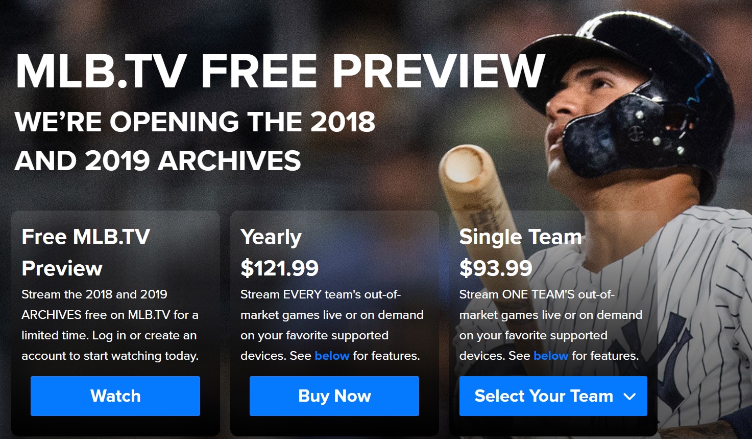Click the 'Stream EVERY team's' description paragraph

[332, 325]
